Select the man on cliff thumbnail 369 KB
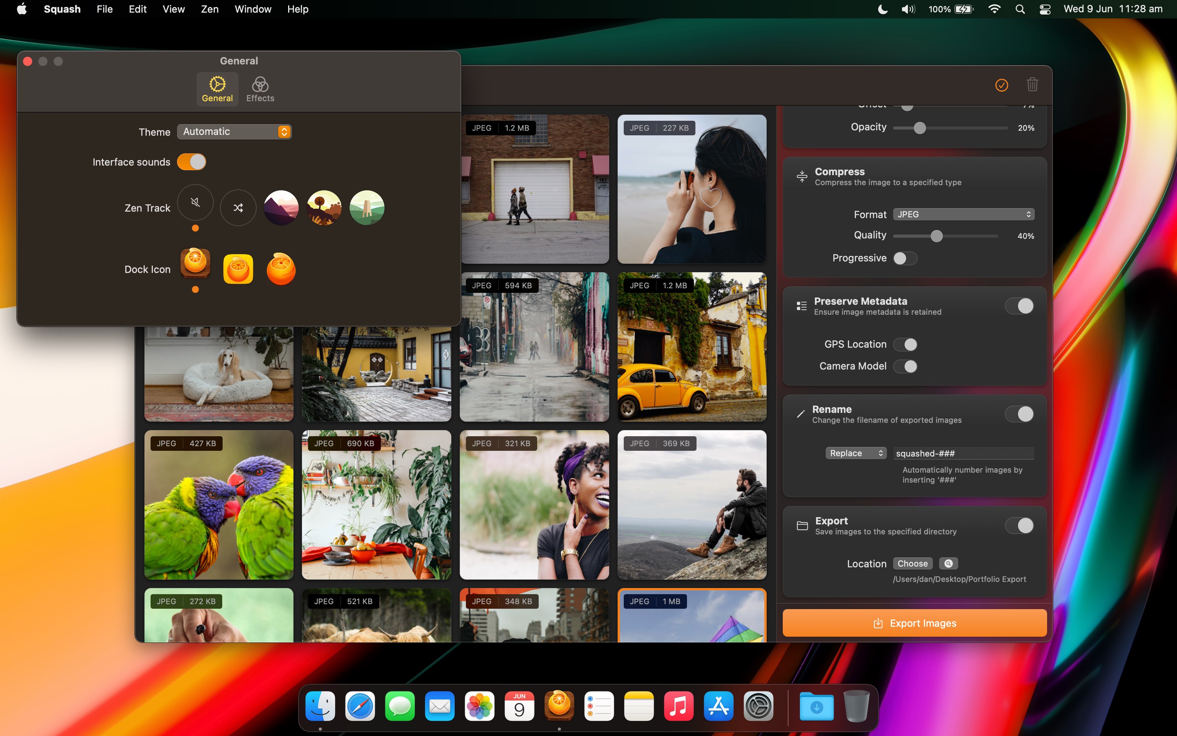Viewport: 1177px width, 736px height. pos(692,505)
